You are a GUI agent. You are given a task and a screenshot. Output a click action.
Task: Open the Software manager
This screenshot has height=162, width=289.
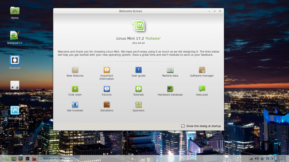point(202,70)
